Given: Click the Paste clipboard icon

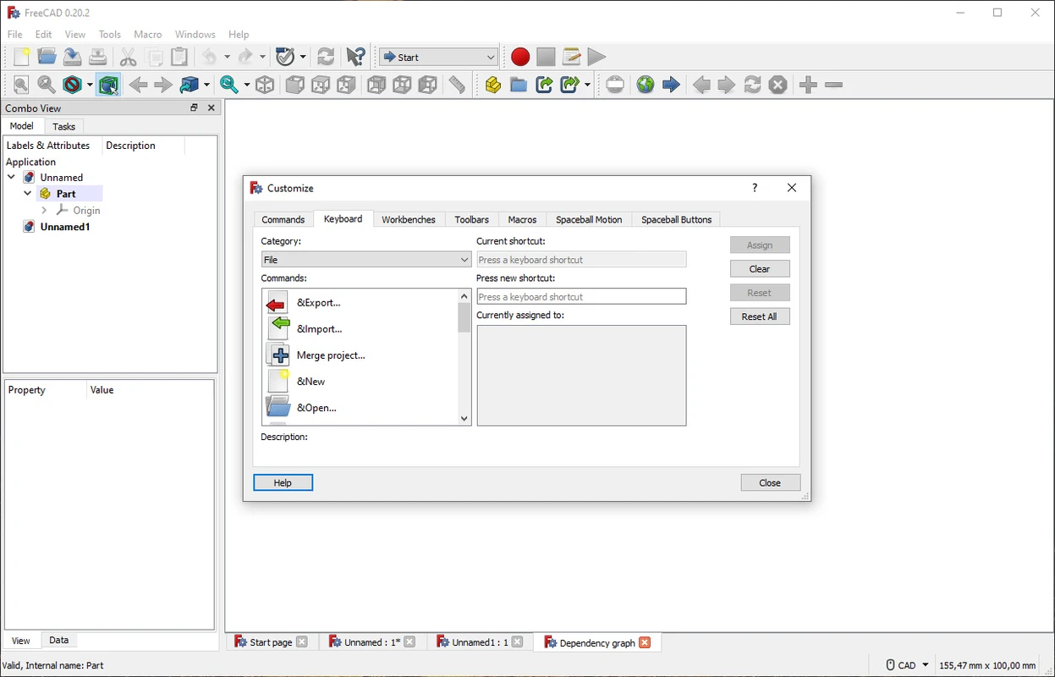Looking at the screenshot, I should coord(179,57).
